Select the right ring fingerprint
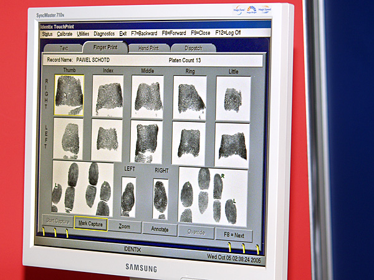The height and width of the screenshot is (280, 374). point(189,98)
